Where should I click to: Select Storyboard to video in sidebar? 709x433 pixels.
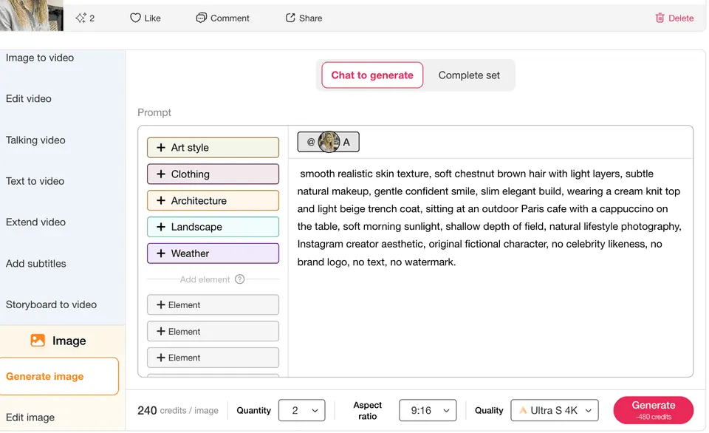point(51,304)
